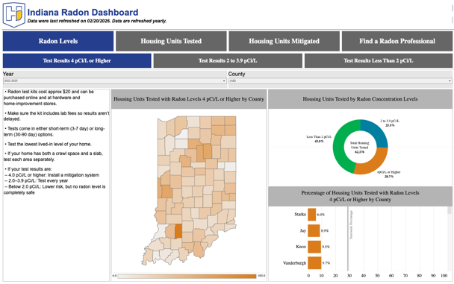Click the 'Less Than 2 pCi/L' donut label
The width and height of the screenshot is (454, 284).
tap(319, 139)
